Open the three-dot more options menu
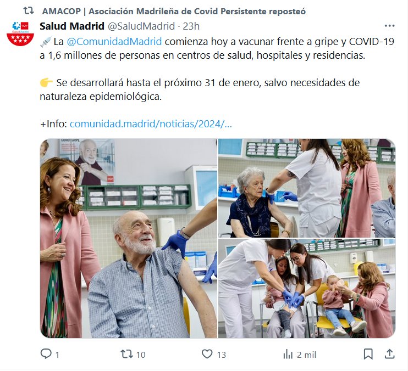The width and height of the screenshot is (408, 371). click(x=389, y=26)
